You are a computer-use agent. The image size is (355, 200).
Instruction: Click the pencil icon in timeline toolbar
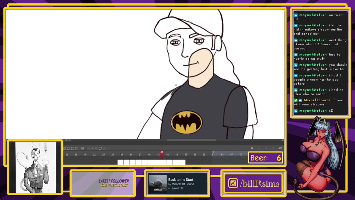pyautogui.click(x=104, y=148)
